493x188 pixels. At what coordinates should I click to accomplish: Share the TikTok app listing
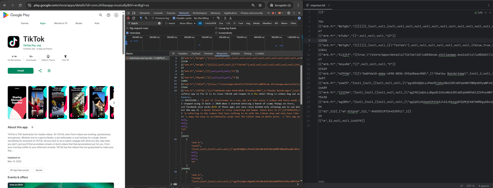tap(40, 70)
